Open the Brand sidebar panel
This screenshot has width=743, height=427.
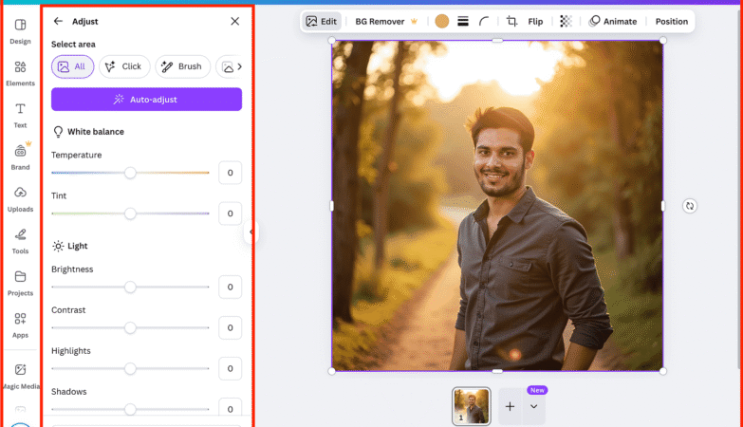[20, 158]
